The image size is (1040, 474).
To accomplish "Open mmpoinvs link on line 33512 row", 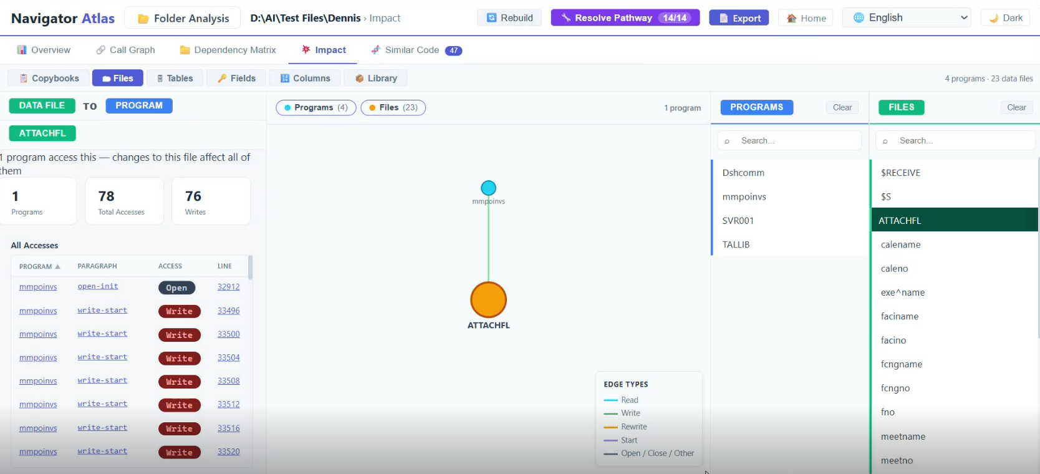I will pos(38,405).
